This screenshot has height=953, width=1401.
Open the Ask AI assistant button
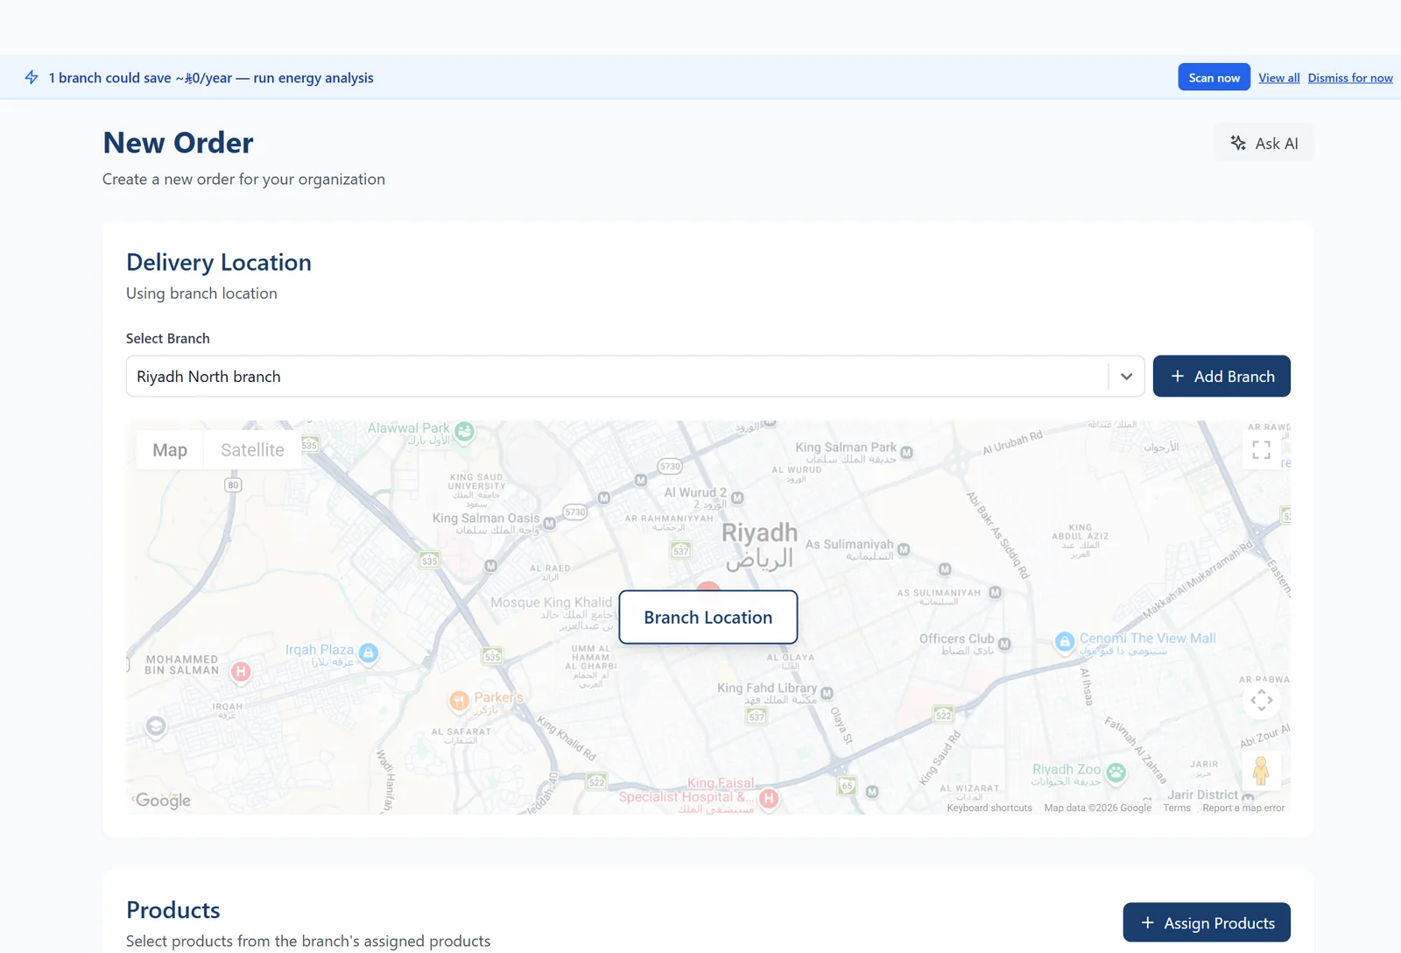click(x=1264, y=144)
